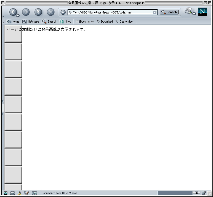
Task: Click the window resize grip in the bottom-right corner
Action: 209,193
